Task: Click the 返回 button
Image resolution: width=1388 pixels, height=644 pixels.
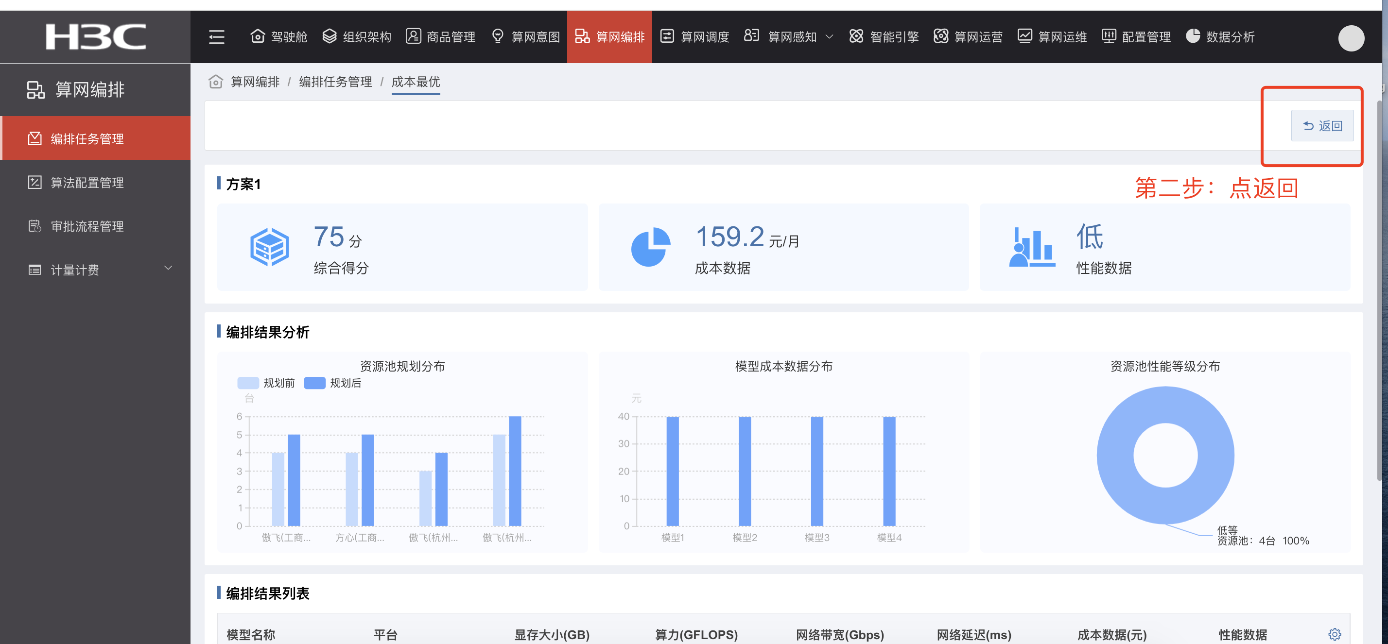Action: pyautogui.click(x=1322, y=125)
